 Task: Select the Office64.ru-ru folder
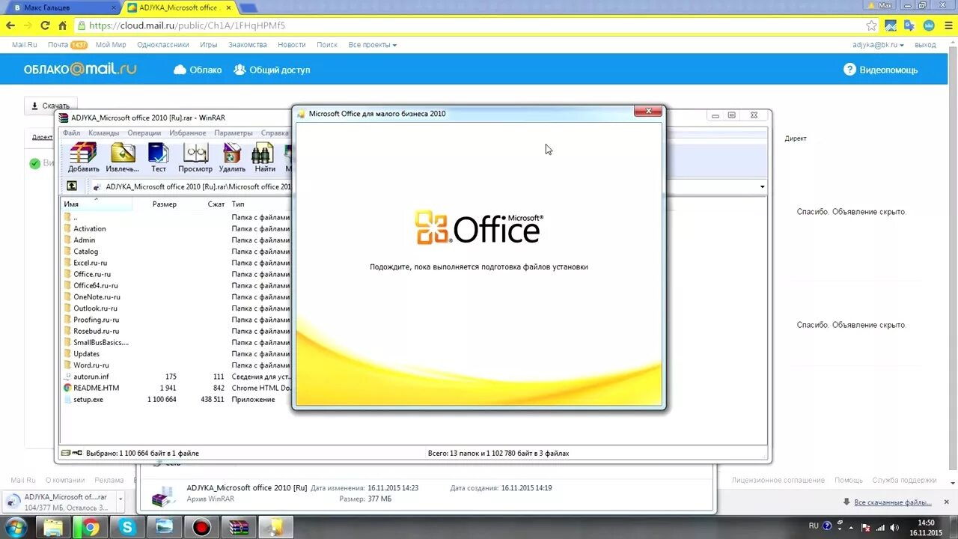[x=95, y=285]
